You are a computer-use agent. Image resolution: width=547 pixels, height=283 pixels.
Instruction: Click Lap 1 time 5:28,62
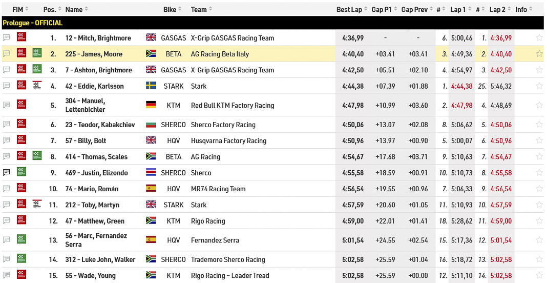[461, 221]
